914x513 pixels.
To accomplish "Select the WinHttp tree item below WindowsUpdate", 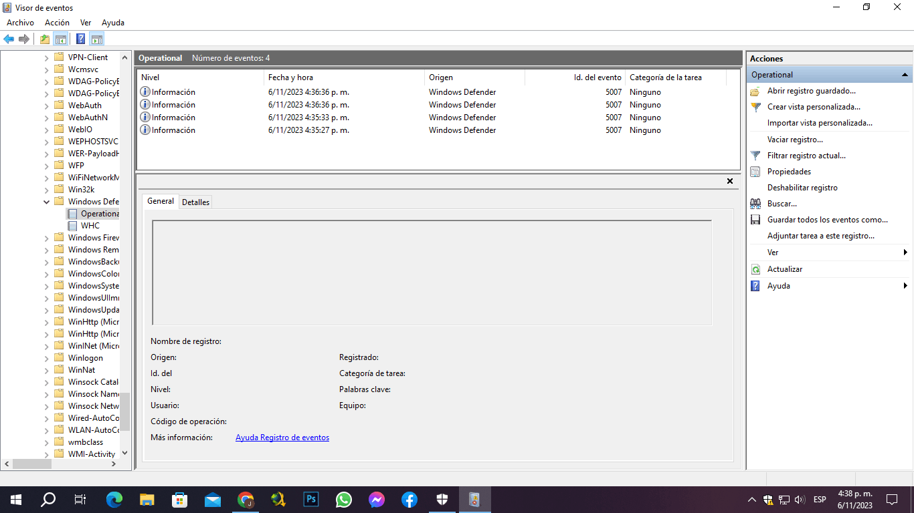I will [94, 322].
